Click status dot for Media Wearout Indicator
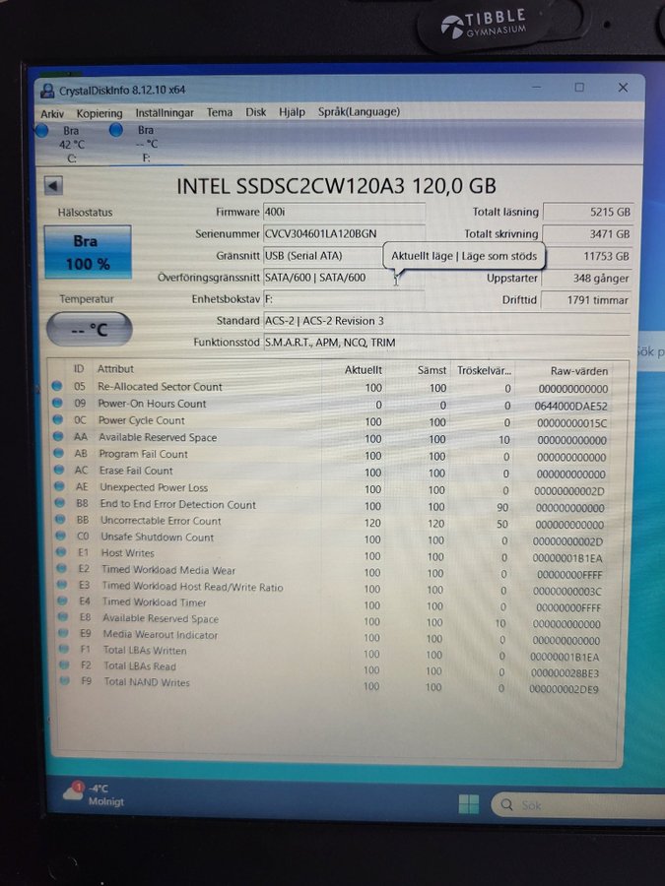The height and width of the screenshot is (886, 665). tap(59, 634)
